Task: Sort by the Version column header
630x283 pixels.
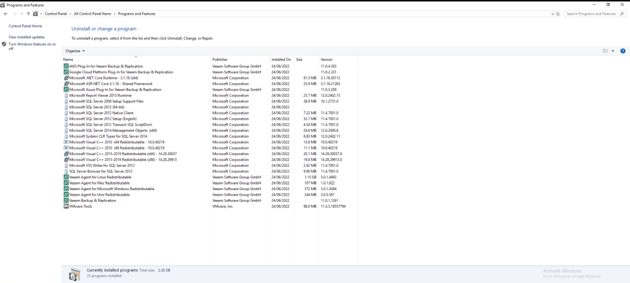Action: click(338, 59)
